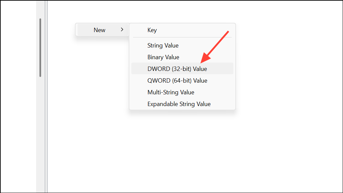Click the separator line under Key
The height and width of the screenshot is (193, 343).
[182, 37]
